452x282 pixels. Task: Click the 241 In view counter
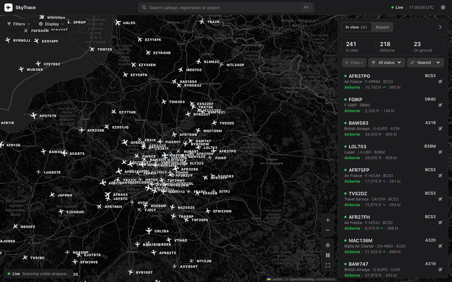(359, 47)
